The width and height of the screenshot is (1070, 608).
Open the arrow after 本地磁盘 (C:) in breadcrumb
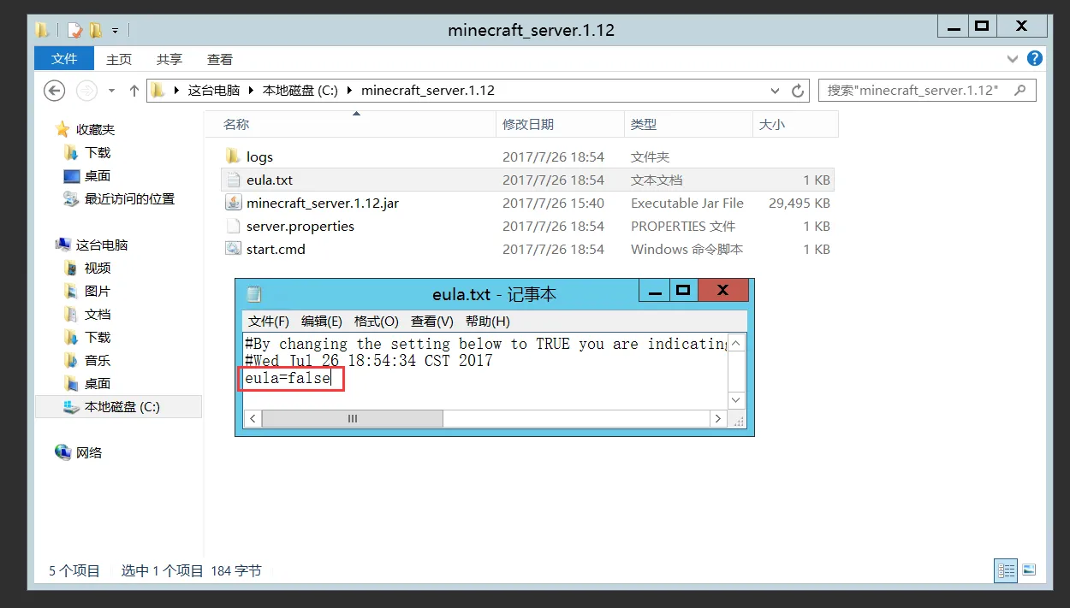(350, 90)
